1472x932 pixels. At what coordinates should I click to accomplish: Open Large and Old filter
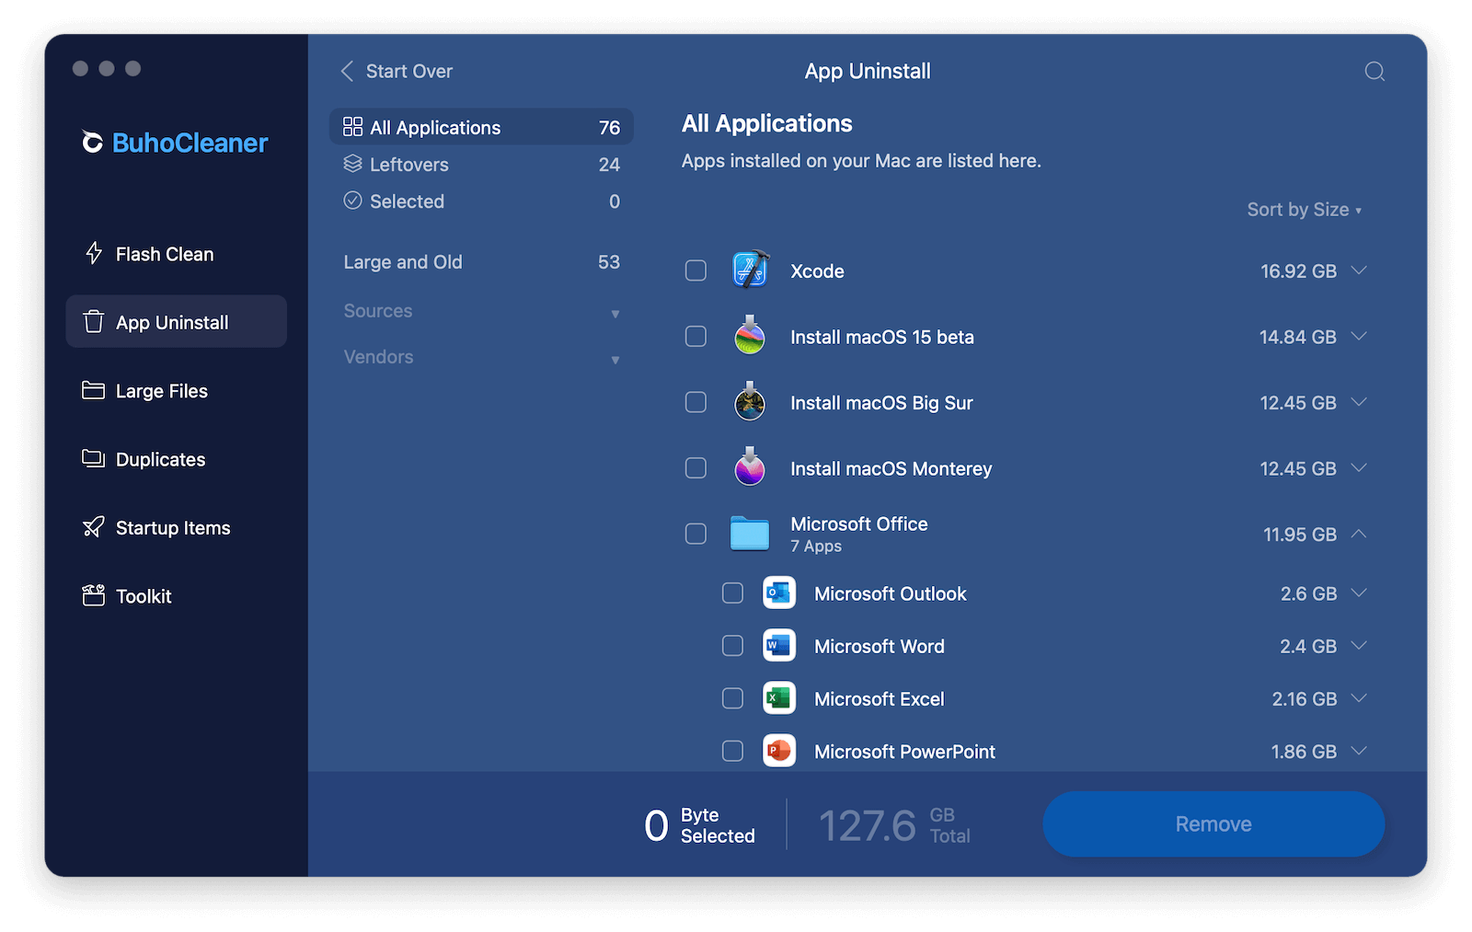[x=481, y=262]
